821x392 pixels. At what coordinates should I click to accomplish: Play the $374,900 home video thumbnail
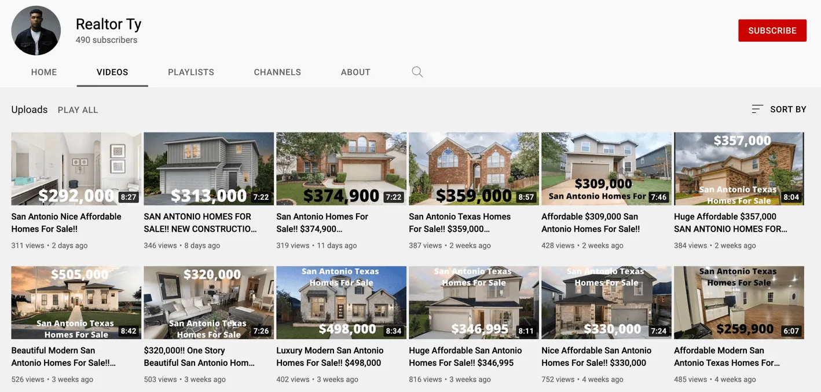[341, 168]
